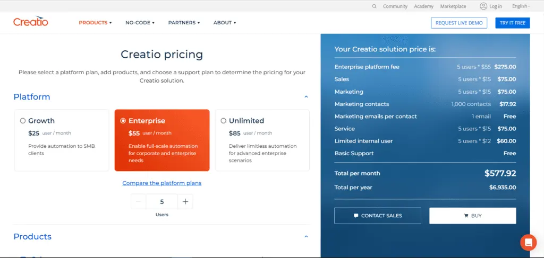Click the Basic Support line item
This screenshot has width=544, height=258.
tap(425, 153)
